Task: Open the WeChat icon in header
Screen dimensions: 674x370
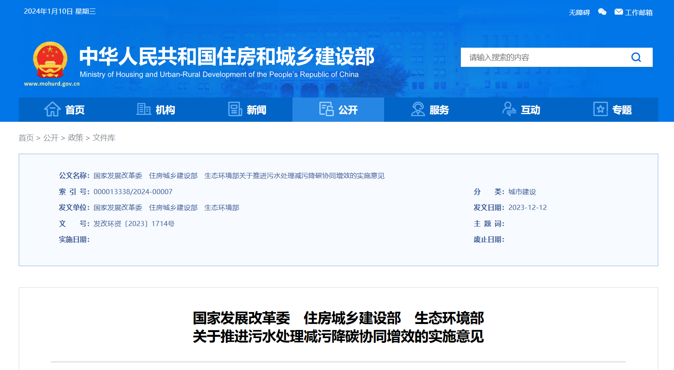Action: (602, 12)
